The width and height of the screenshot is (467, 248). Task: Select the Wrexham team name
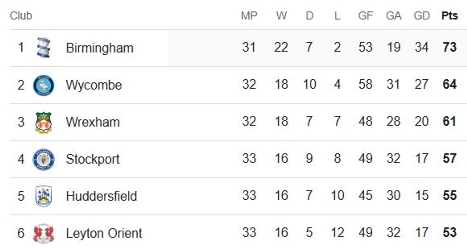coord(93,122)
